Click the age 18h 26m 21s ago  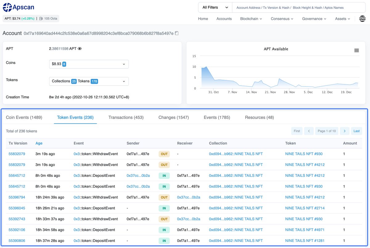coord(50,208)
